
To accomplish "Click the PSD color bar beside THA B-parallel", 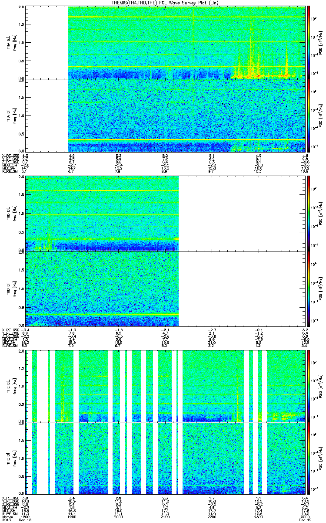I will pyautogui.click(x=309, y=115).
